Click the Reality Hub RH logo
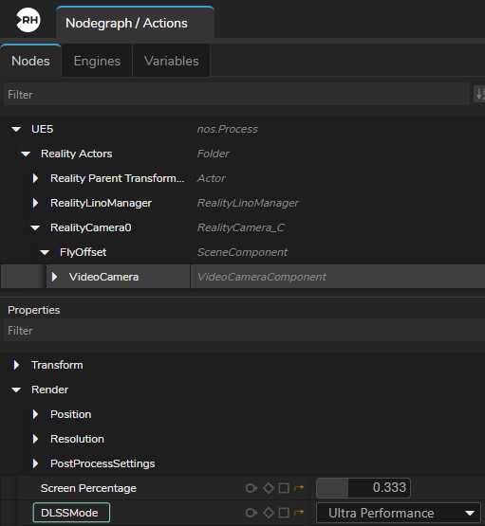Image resolution: width=485 pixels, height=526 pixels. (28, 20)
